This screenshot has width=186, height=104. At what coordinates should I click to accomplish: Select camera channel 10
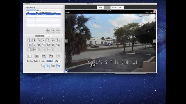[39, 45]
